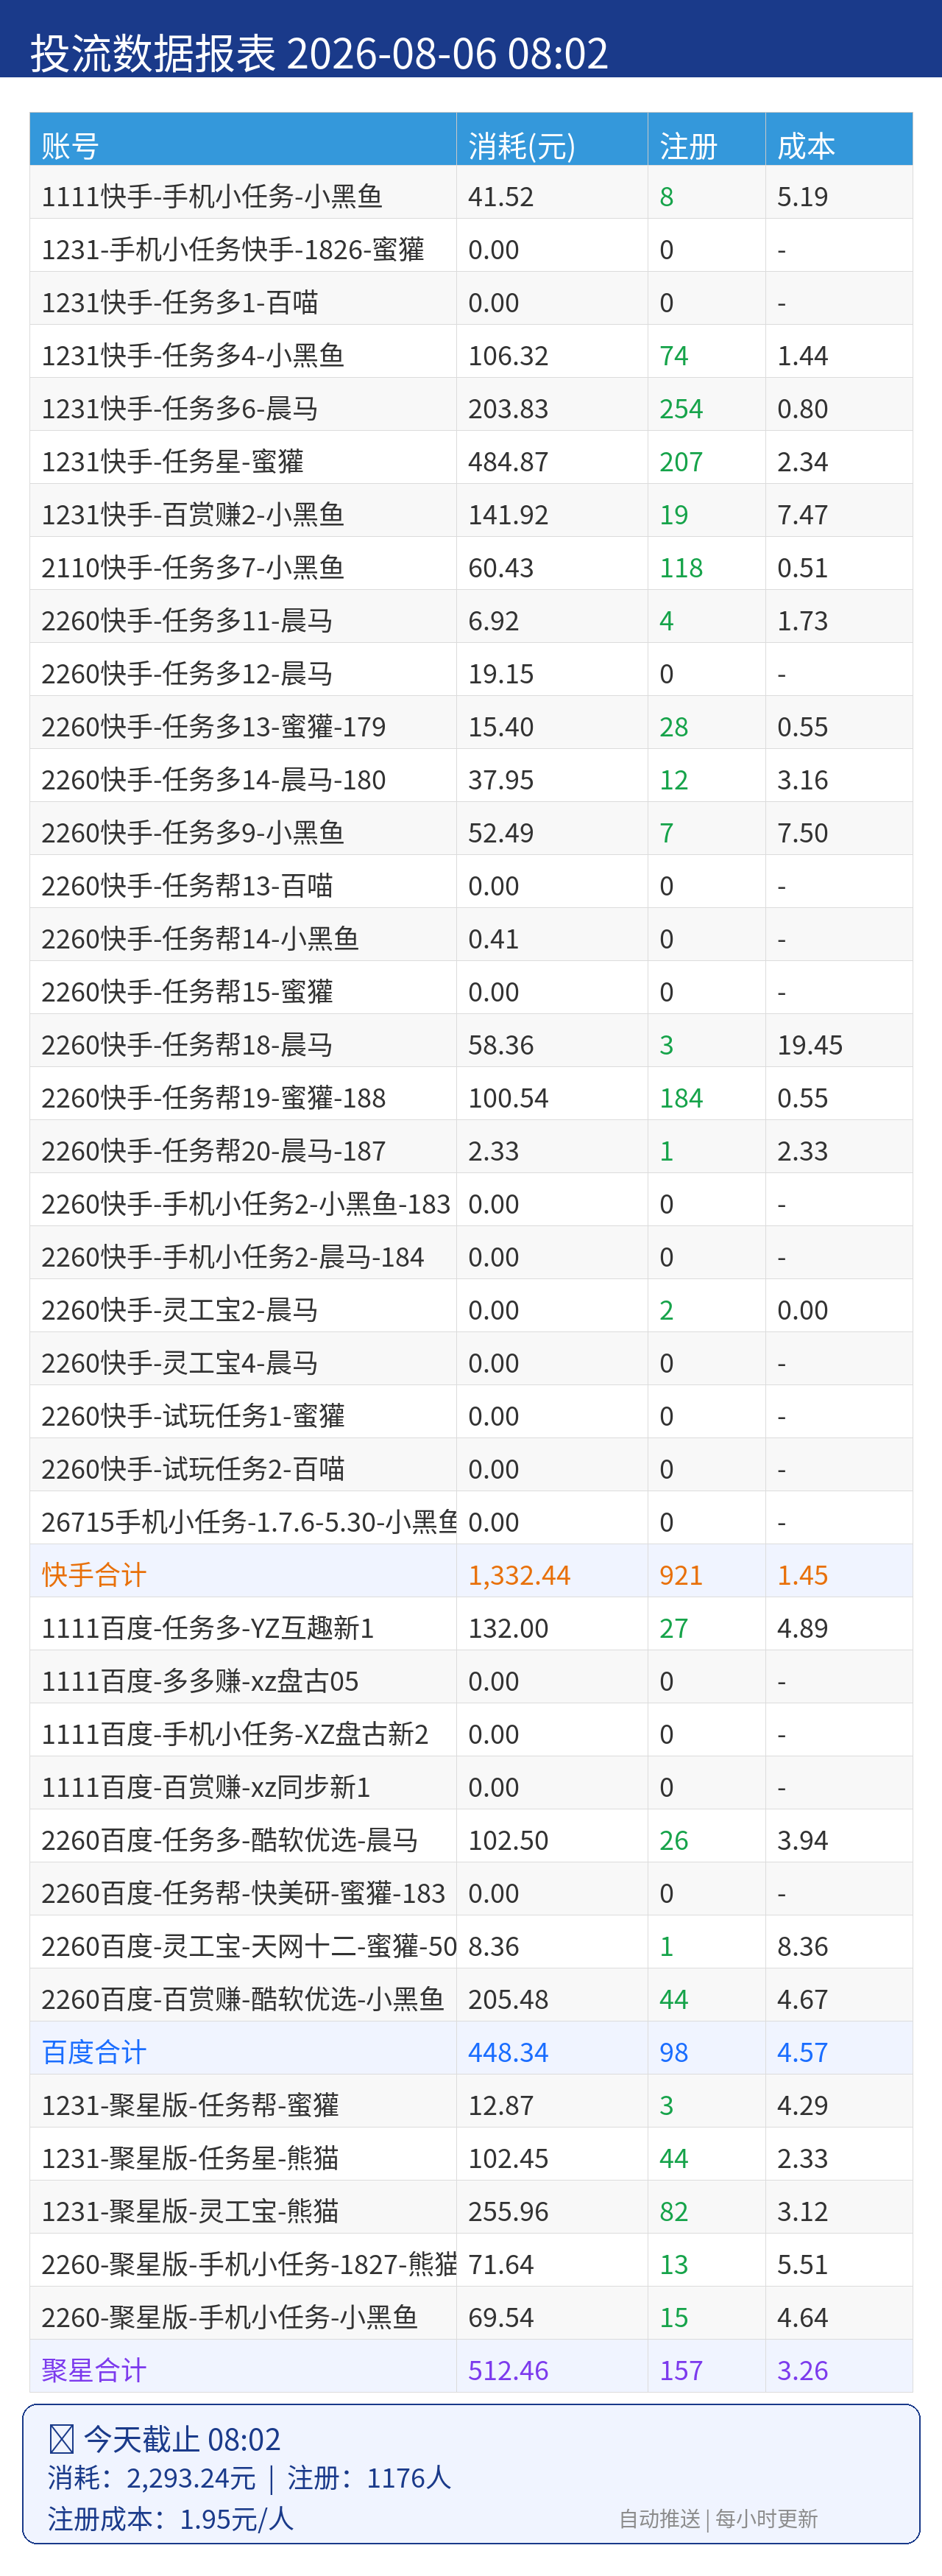The height and width of the screenshot is (2576, 942).
Task: Select account 2260快手-试玩任务1-蜜獾
Action: [193, 1416]
